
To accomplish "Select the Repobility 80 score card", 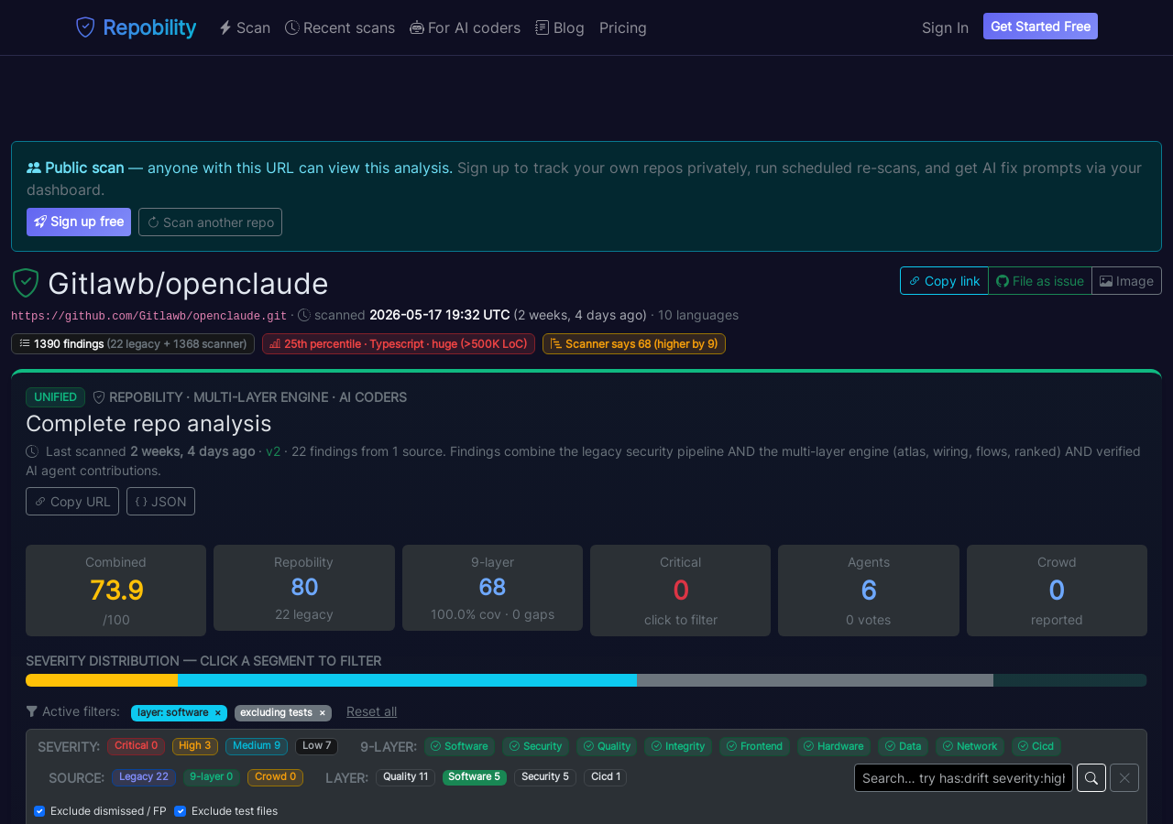I will click(304, 588).
